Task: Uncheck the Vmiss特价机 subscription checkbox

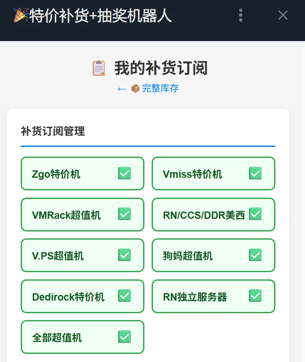Action: coord(255,173)
